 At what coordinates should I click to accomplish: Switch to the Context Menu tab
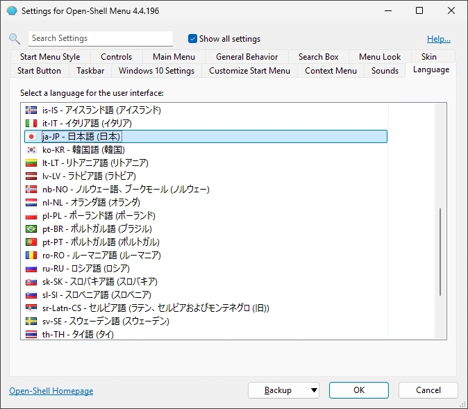331,71
